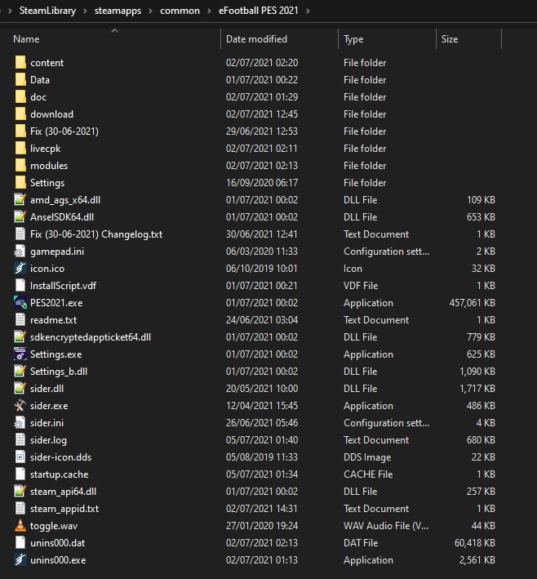537x579 pixels.
Task: Click the steam_api64.dll file icon
Action: point(20,491)
